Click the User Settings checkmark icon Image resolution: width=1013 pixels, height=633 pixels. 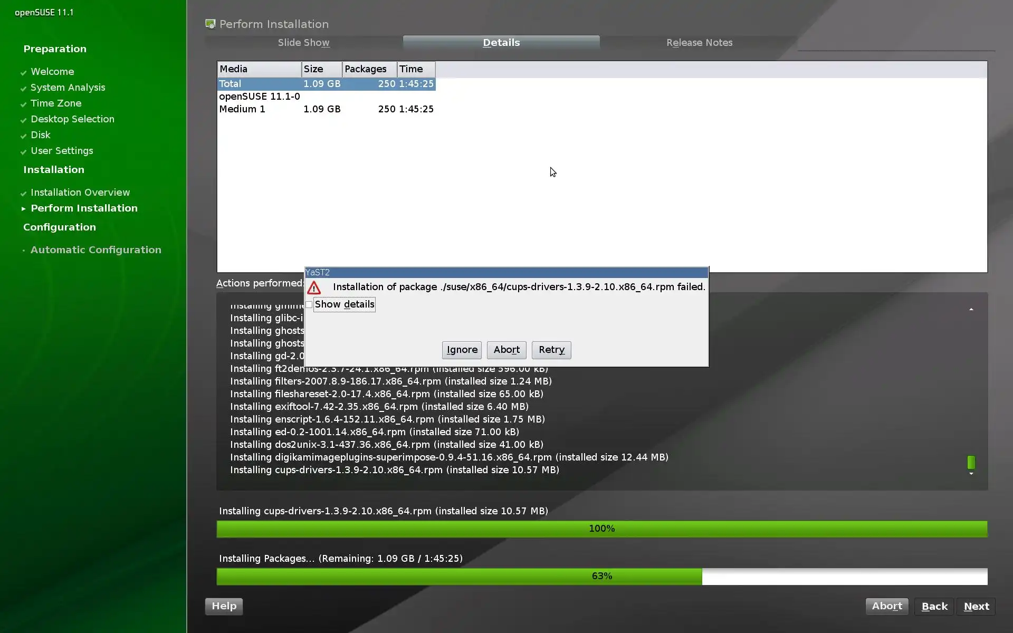23,152
